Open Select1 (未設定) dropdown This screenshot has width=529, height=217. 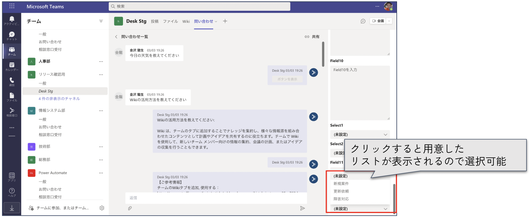[360, 135]
